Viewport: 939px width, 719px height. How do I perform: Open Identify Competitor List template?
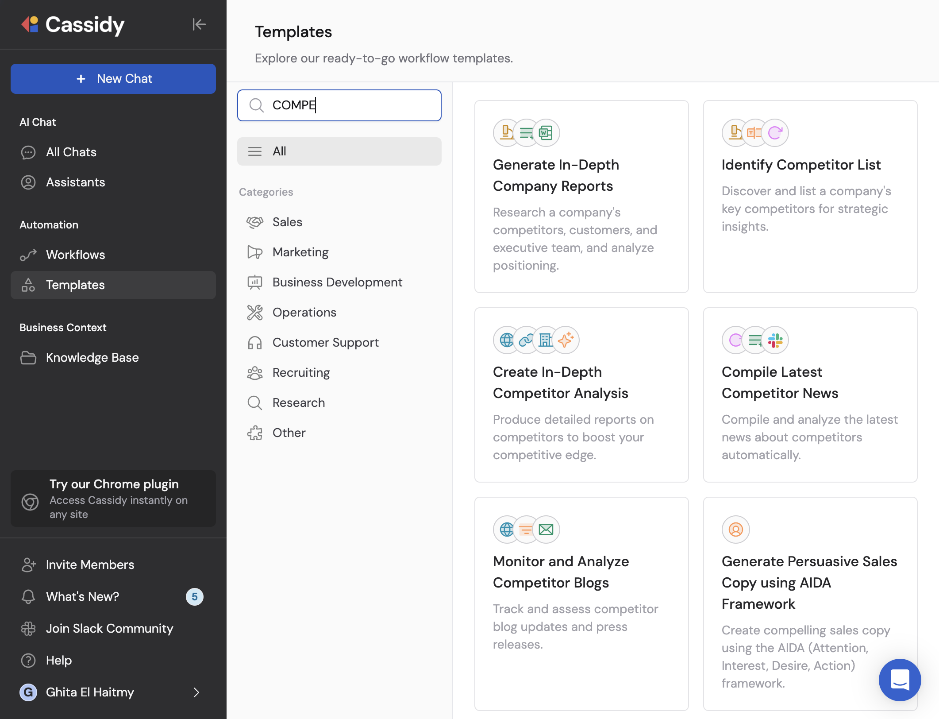[810, 197]
